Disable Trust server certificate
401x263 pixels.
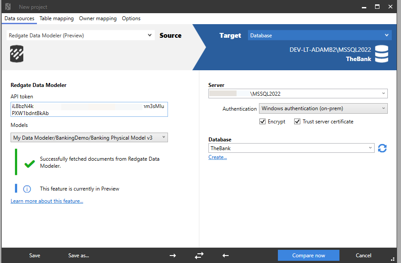298,122
